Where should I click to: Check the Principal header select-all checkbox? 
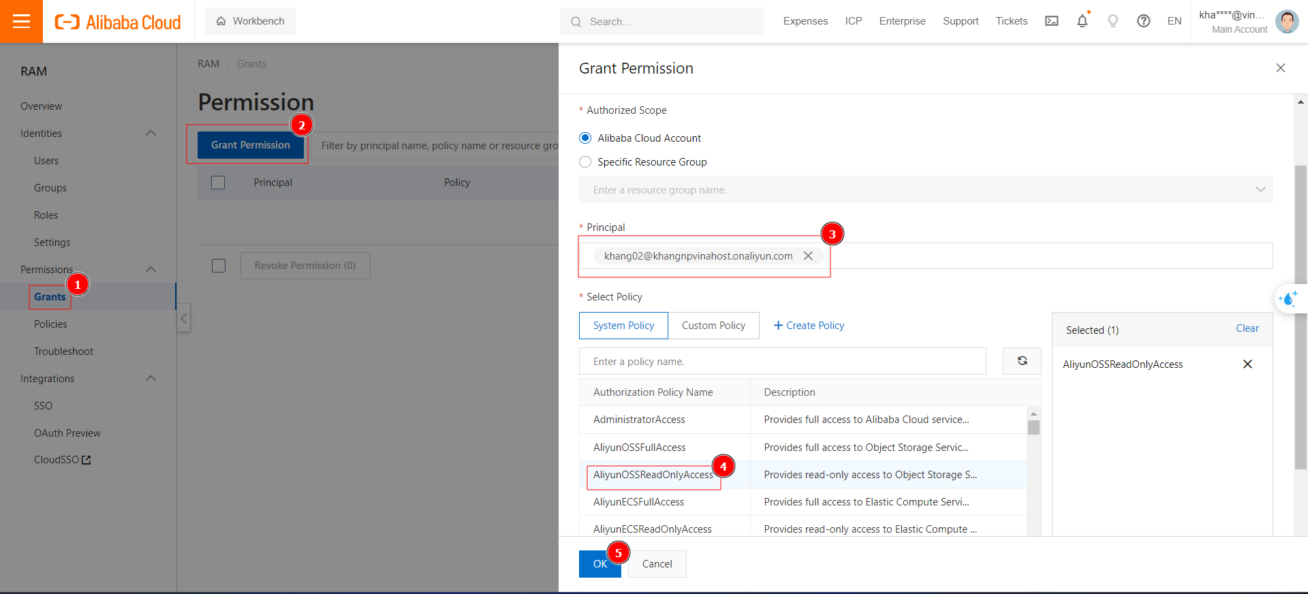click(x=218, y=183)
